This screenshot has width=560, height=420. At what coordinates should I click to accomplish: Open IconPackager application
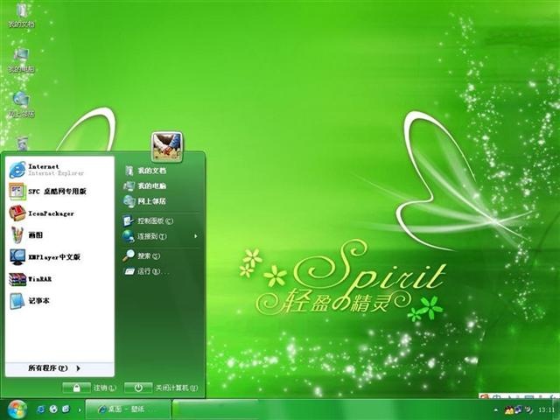(x=59, y=213)
